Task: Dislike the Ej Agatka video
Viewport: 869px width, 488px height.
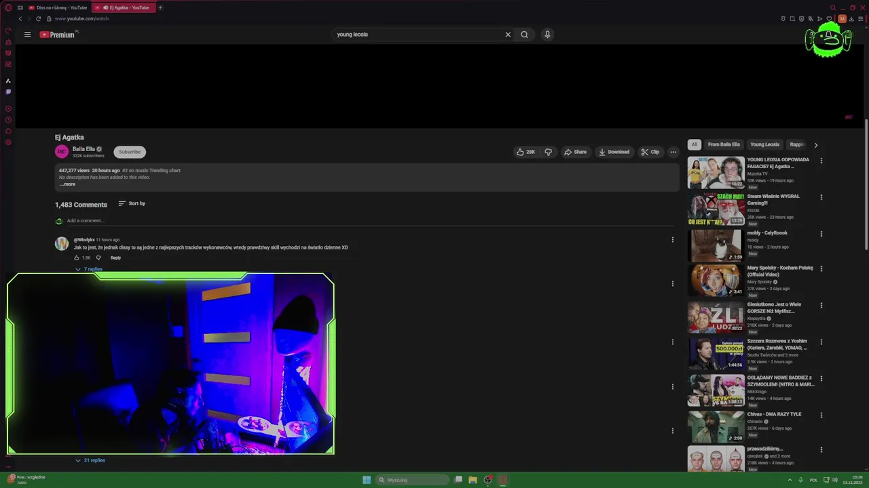Action: 549,152
